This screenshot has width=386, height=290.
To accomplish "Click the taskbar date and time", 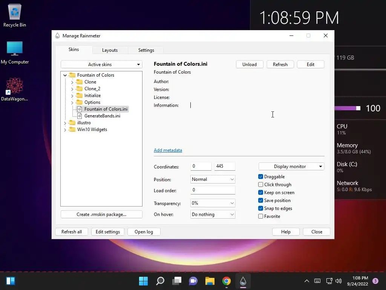I will tap(358, 281).
